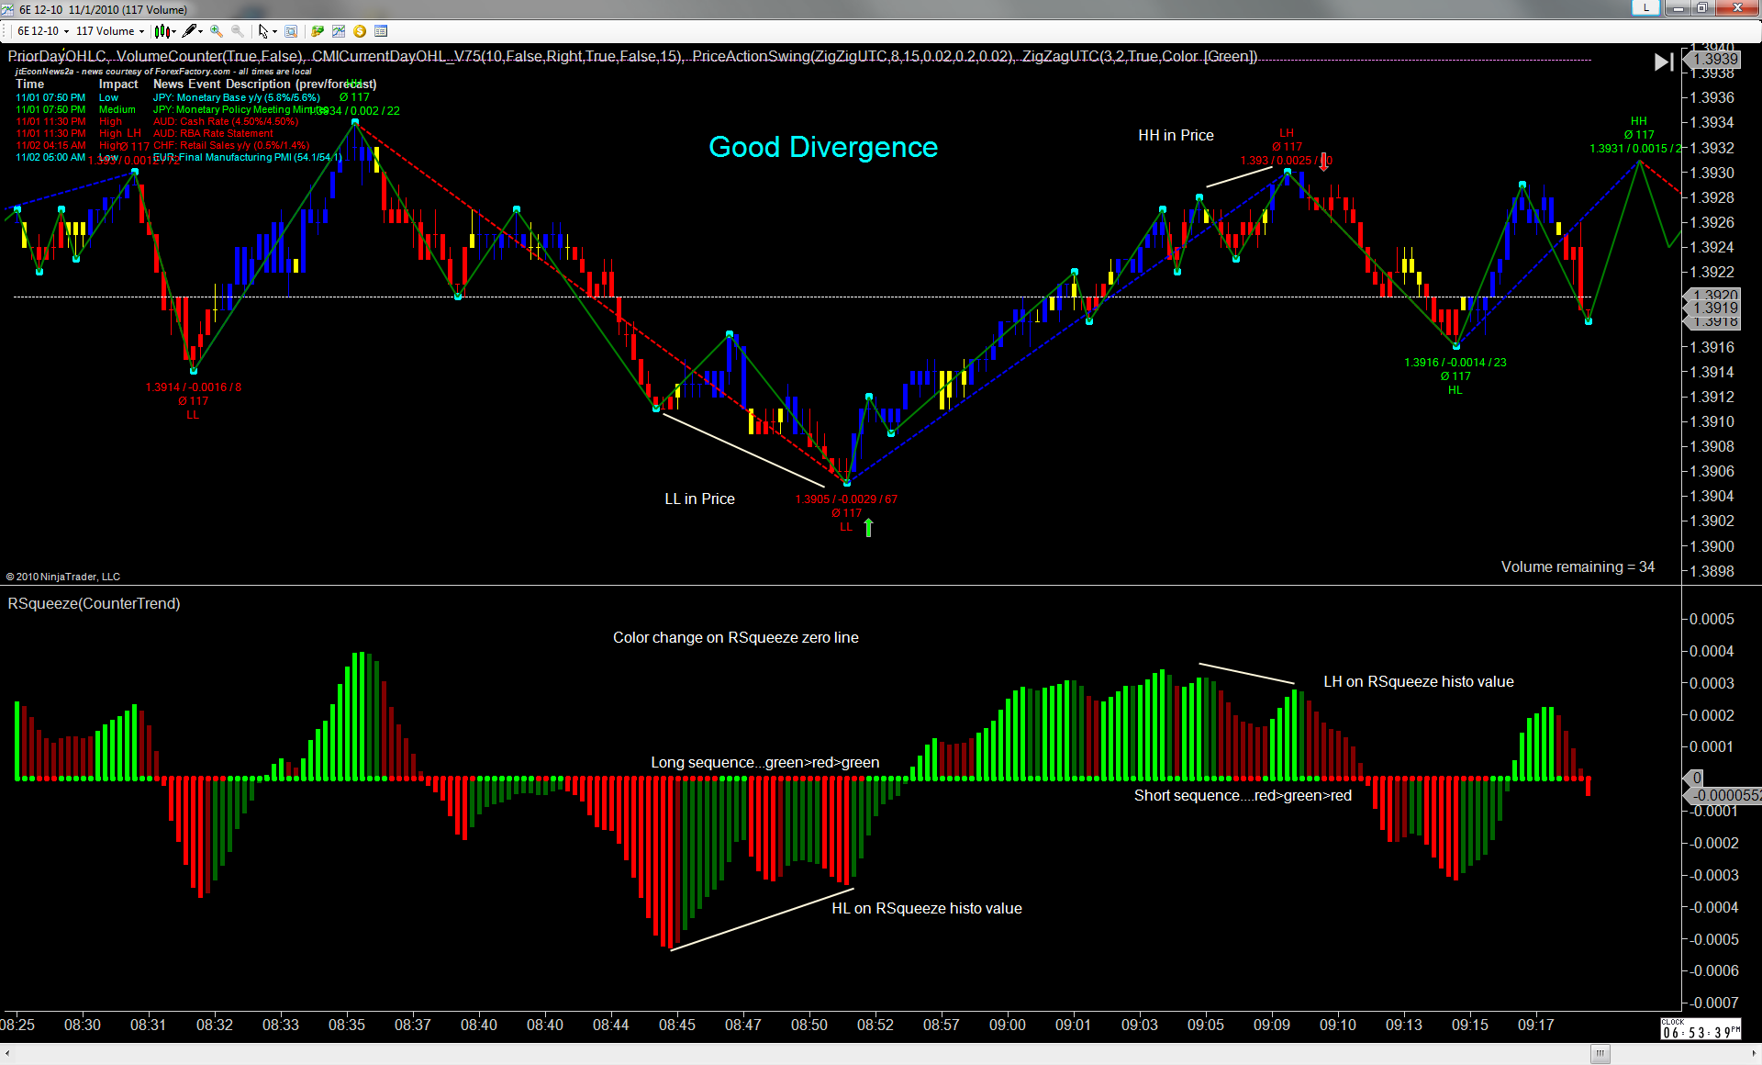Click the News Event Description column header
Viewport: 1762px width, 1065px height.
tap(264, 84)
